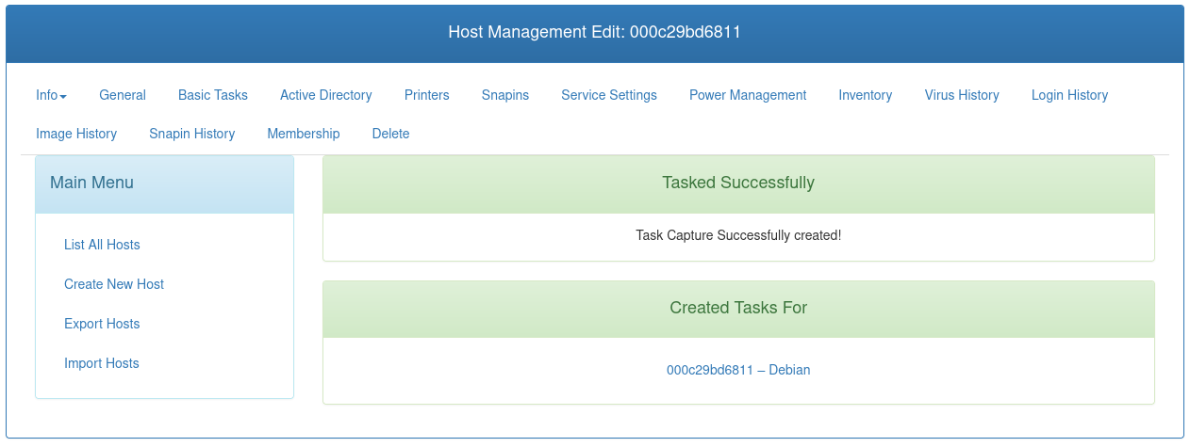Select the Snapins tab
Screen dimensions: 1190x447
point(505,95)
